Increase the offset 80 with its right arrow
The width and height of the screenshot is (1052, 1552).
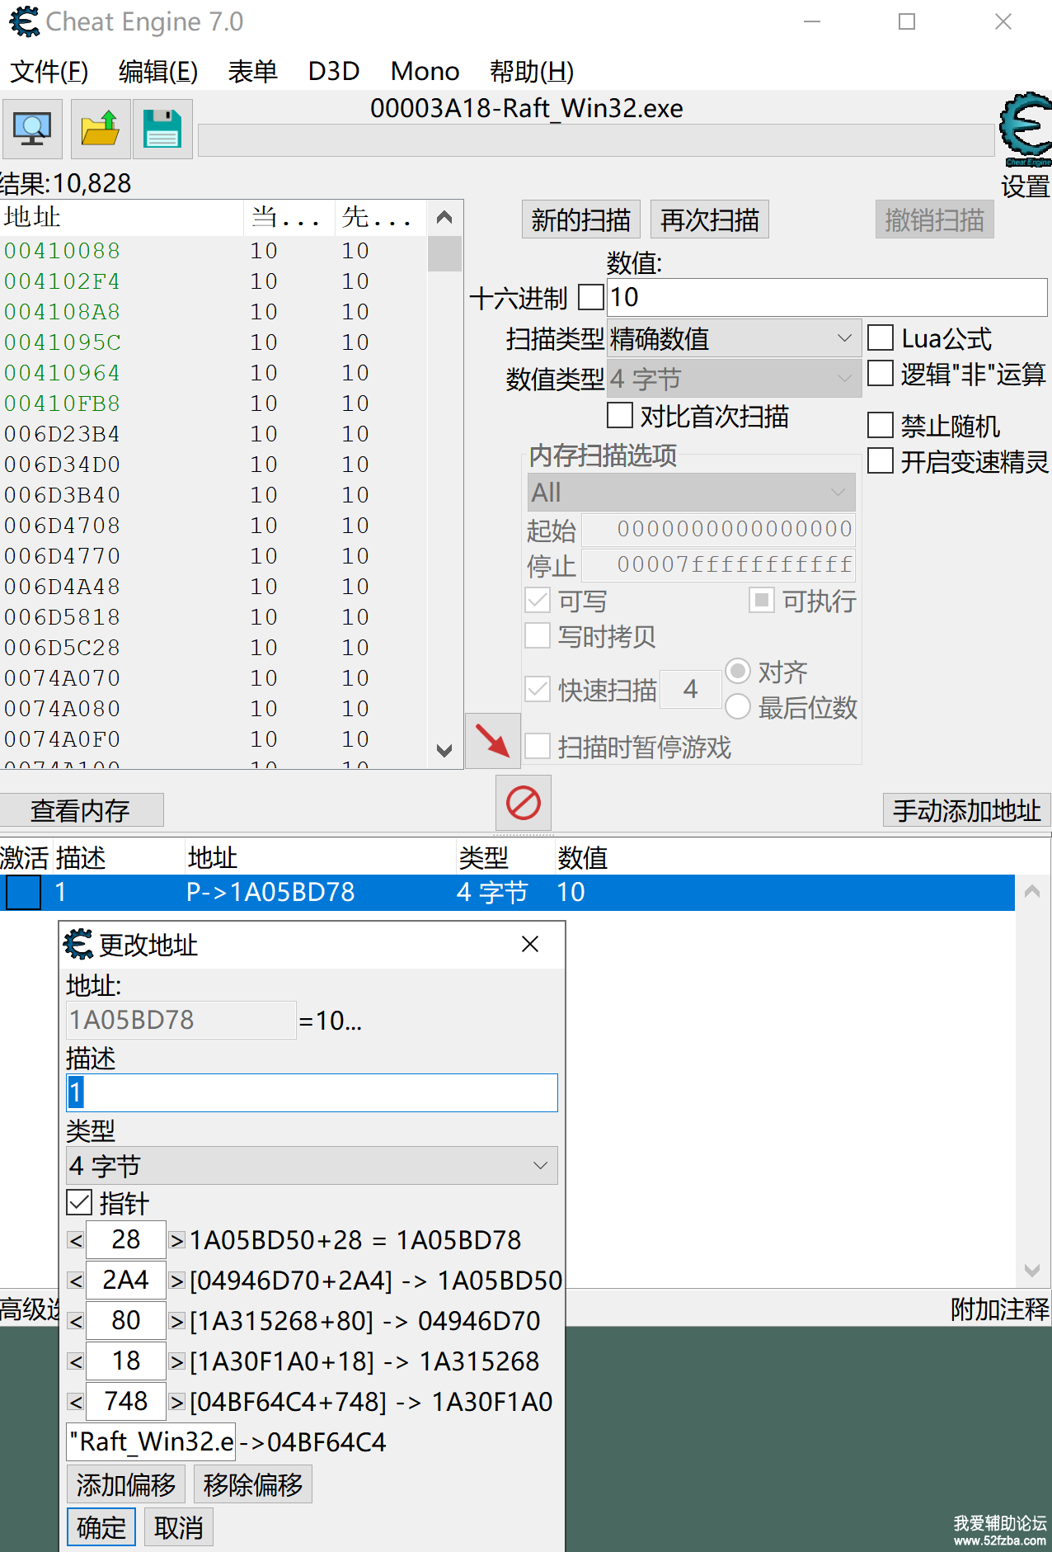pos(176,1321)
